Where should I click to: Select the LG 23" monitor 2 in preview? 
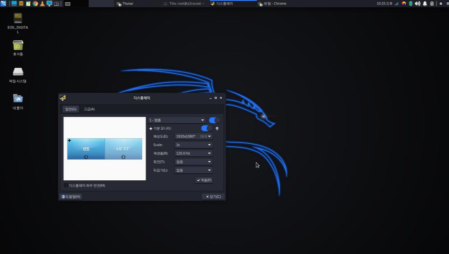(123, 149)
